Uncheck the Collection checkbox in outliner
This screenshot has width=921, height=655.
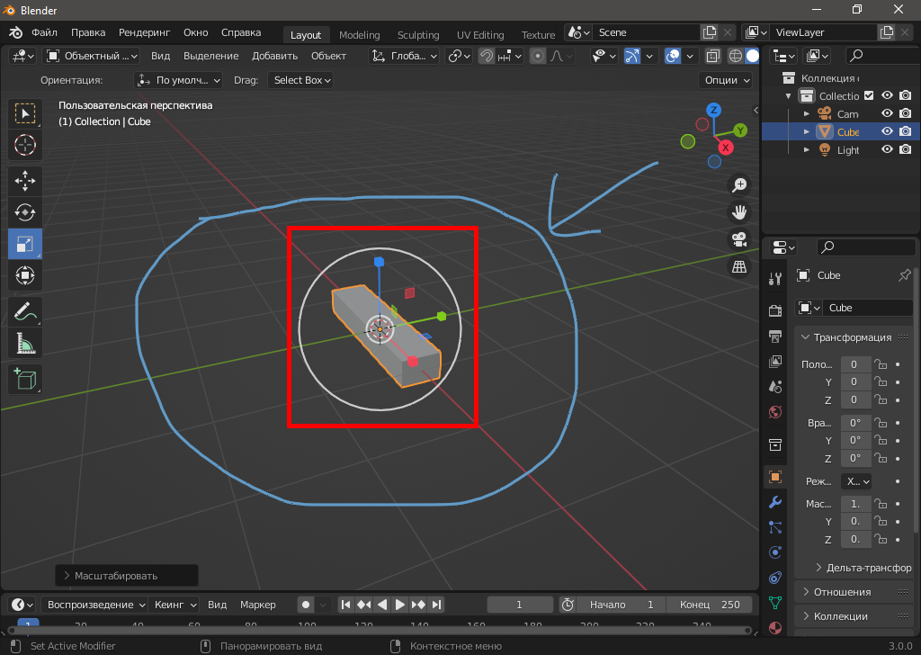coord(869,96)
